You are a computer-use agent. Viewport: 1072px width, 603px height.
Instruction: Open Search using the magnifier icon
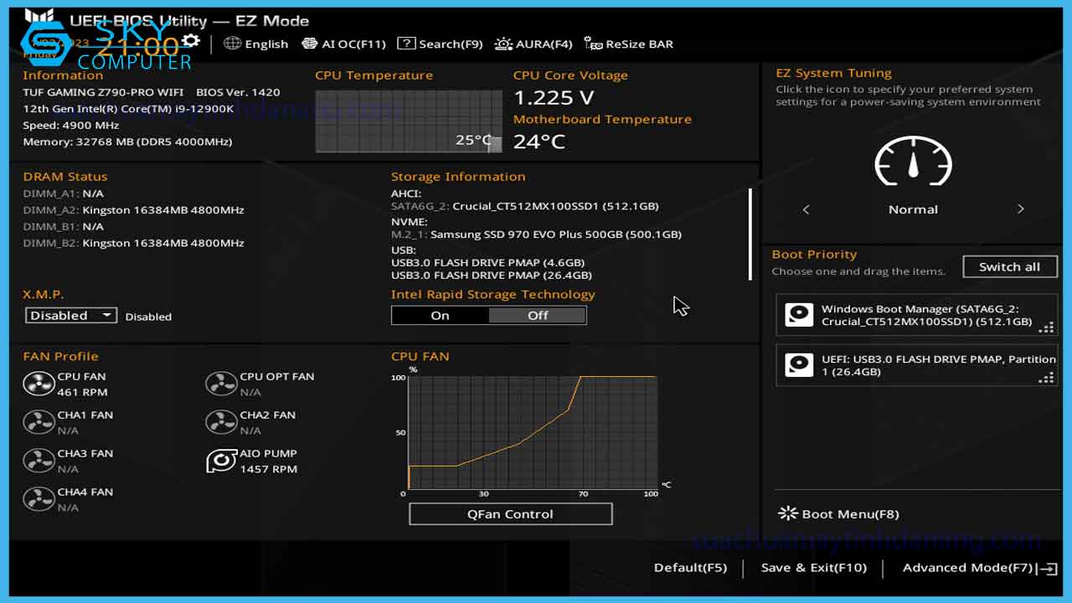(x=408, y=44)
